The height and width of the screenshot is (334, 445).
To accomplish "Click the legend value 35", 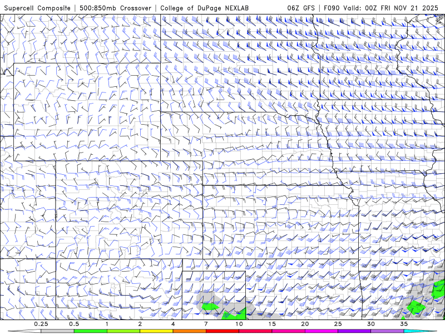I will [x=404, y=324].
